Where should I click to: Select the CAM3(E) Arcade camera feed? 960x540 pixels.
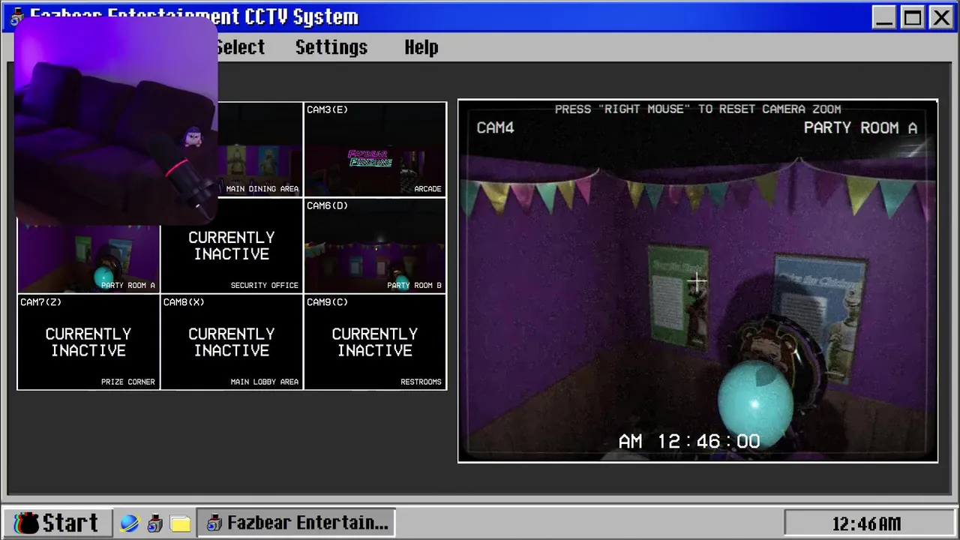click(375, 149)
